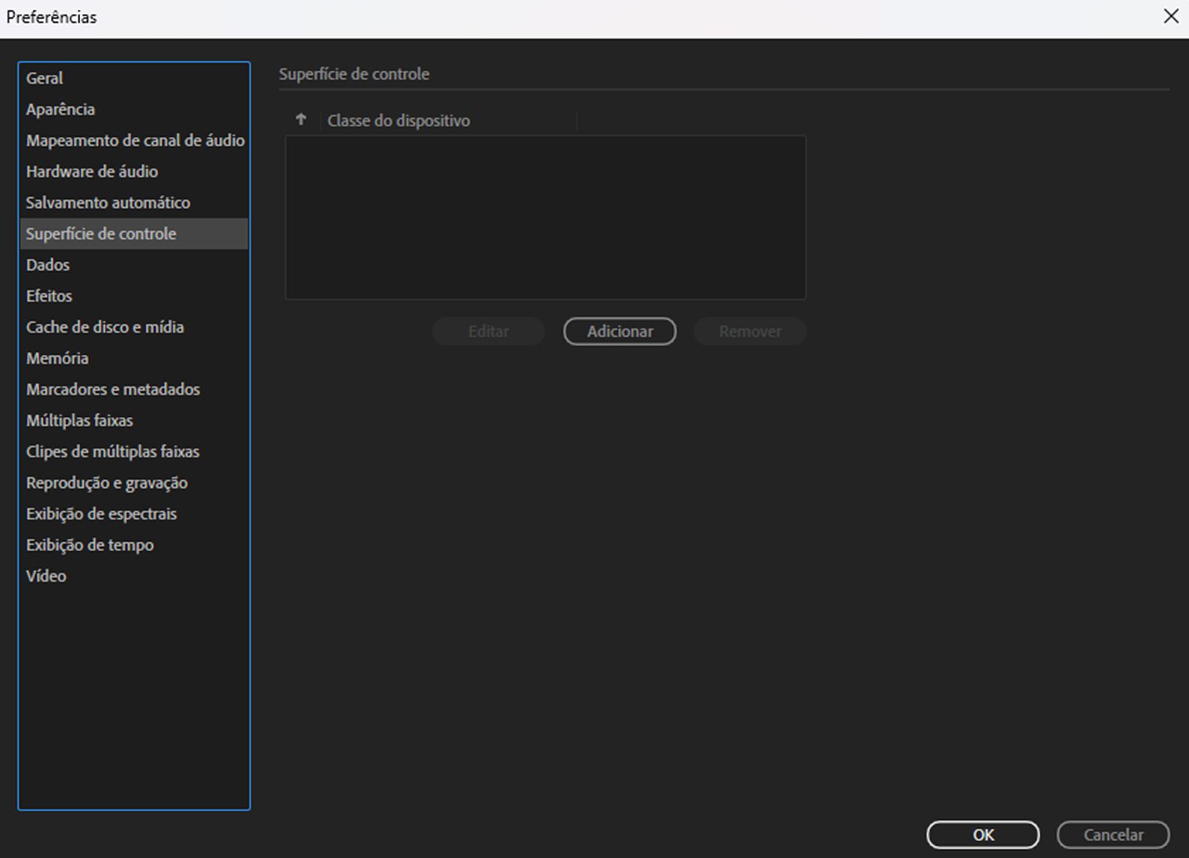Select the Vídeo category
Viewport: 1189px width, 858px height.
point(133,576)
